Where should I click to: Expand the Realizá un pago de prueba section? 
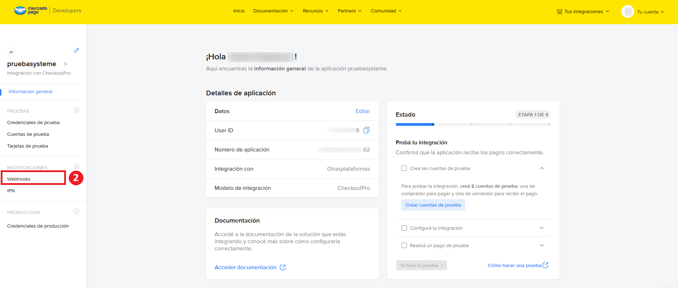(x=542, y=245)
